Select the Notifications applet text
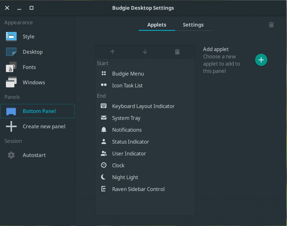The image size is (287, 226). [127, 130]
